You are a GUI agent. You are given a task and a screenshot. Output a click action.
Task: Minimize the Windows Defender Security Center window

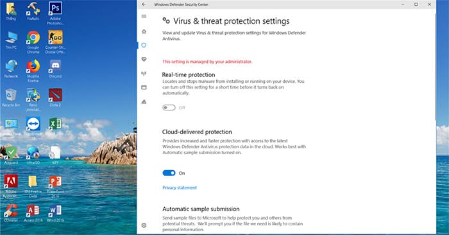403,4
